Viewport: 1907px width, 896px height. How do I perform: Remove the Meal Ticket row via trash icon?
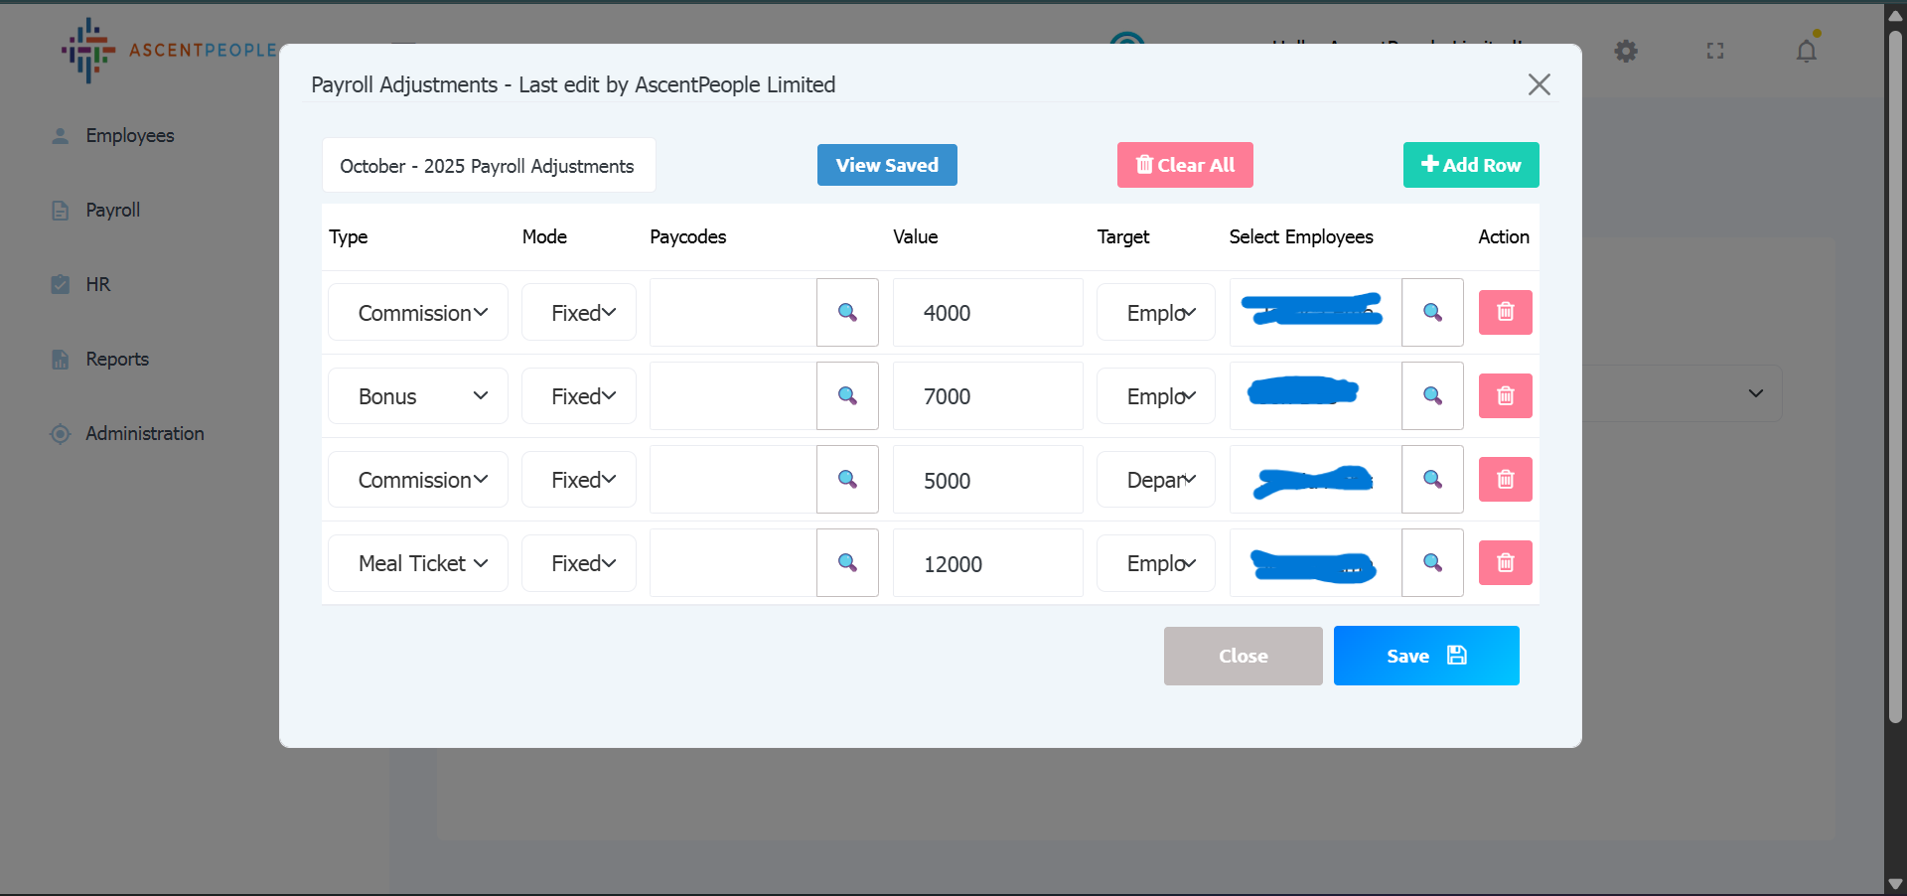tap(1505, 562)
